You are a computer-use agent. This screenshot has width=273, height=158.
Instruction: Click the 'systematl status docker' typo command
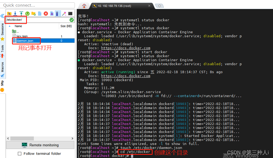pos(145,20)
